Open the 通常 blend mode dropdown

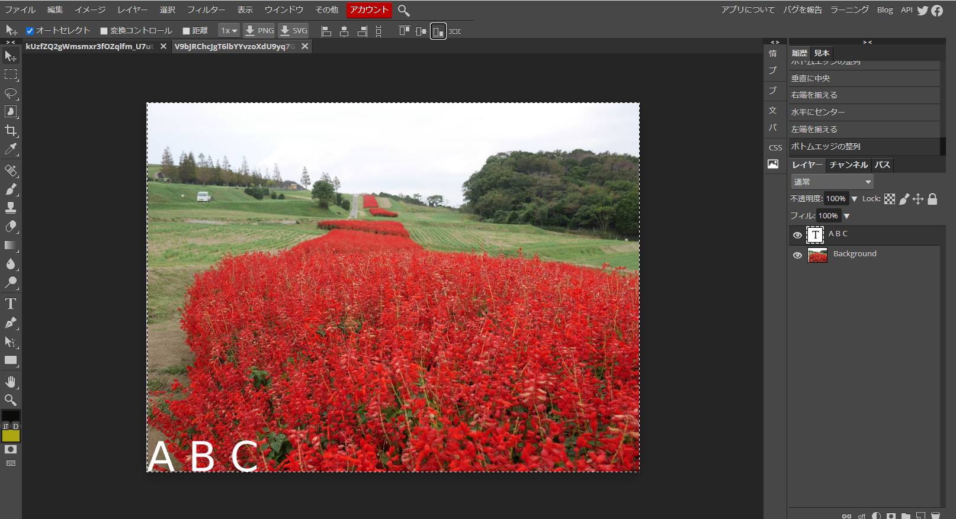pos(832,182)
